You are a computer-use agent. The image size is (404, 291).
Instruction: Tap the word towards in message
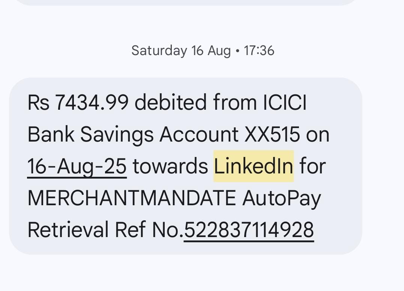[170, 166]
